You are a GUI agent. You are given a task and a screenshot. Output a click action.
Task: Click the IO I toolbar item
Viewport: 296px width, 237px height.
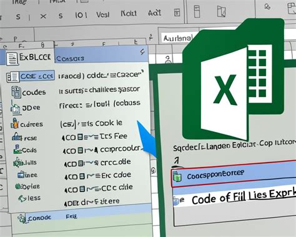(x=81, y=15)
